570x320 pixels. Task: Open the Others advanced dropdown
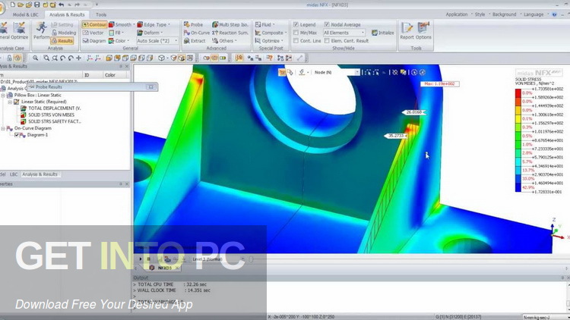pos(225,41)
